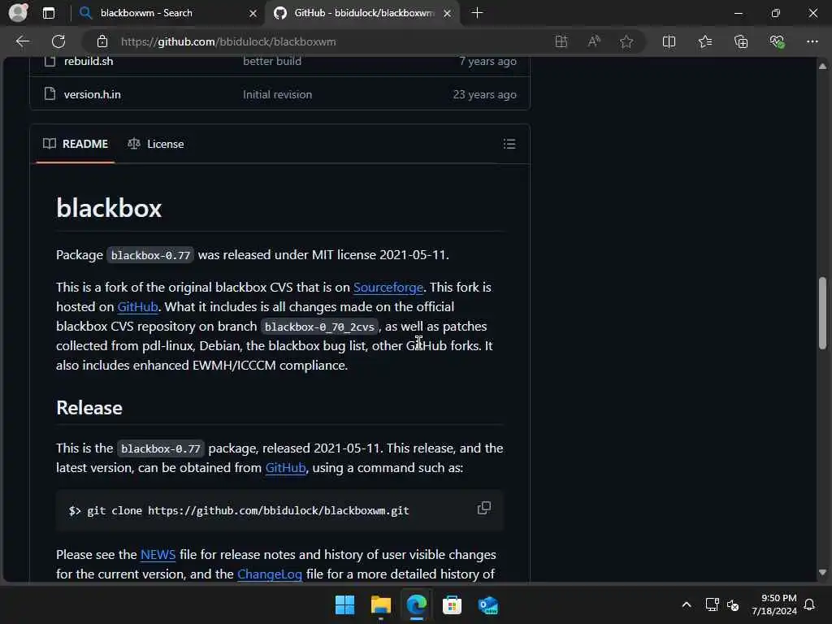Refresh the current page
The width and height of the screenshot is (832, 624).
[x=58, y=41]
